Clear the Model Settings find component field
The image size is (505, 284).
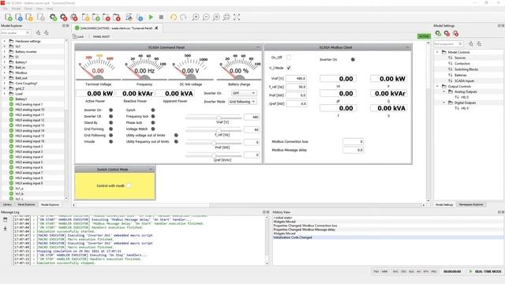pos(460,44)
